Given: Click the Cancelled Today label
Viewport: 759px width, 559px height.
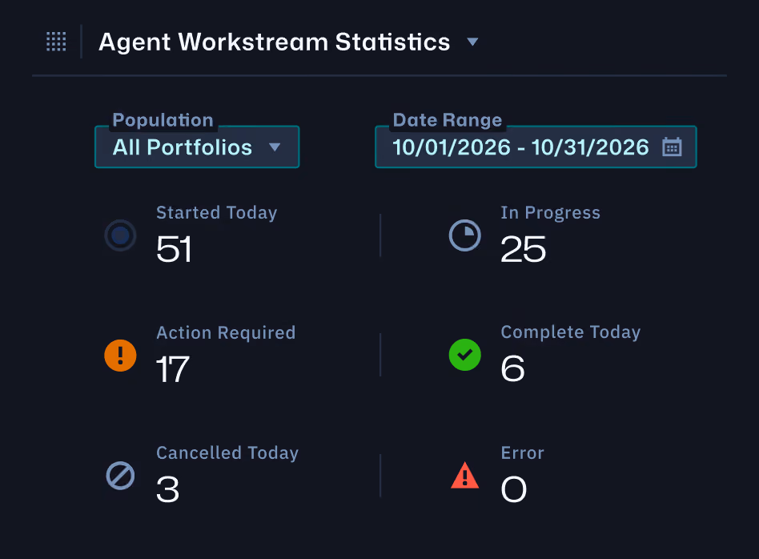Looking at the screenshot, I should coord(227,453).
